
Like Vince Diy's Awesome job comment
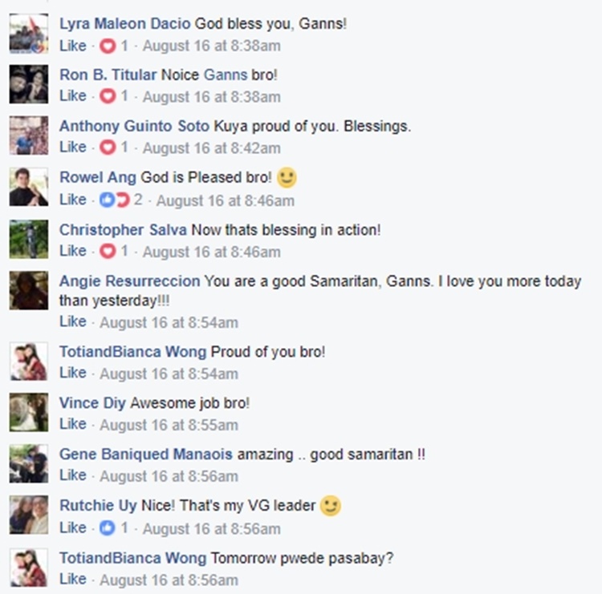click(x=72, y=424)
